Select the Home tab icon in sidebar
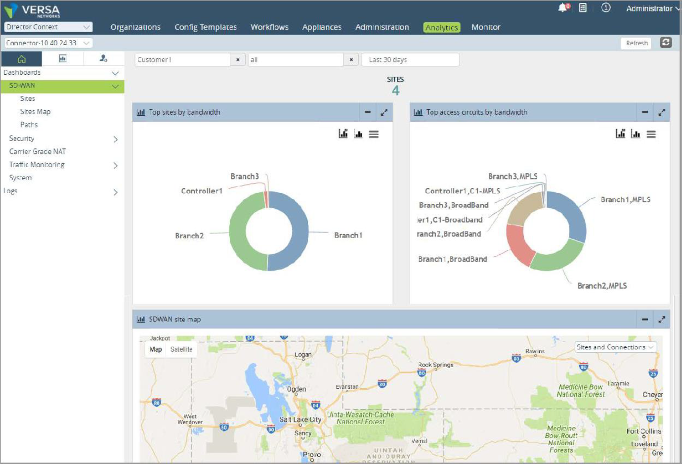Screen dimensions: 682x464 [x=21, y=59]
